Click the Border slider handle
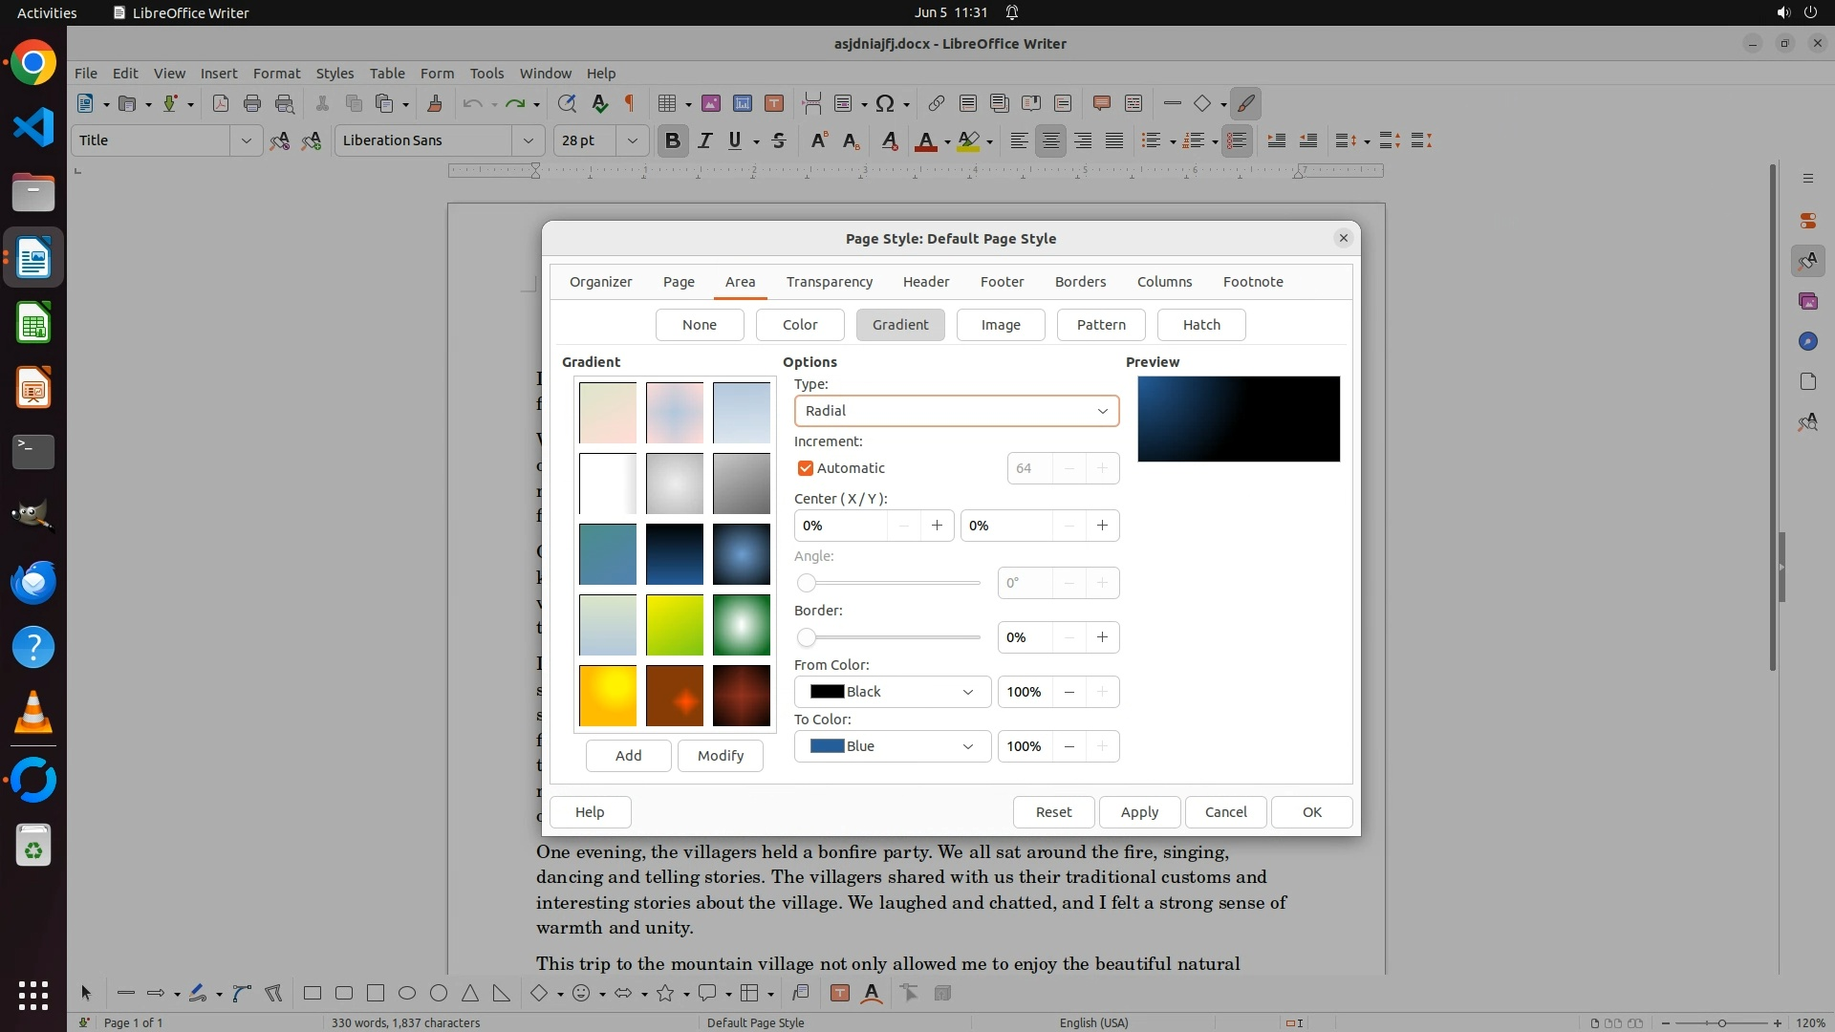 click(807, 637)
